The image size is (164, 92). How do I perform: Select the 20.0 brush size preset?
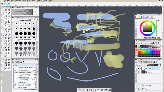click(34, 29)
